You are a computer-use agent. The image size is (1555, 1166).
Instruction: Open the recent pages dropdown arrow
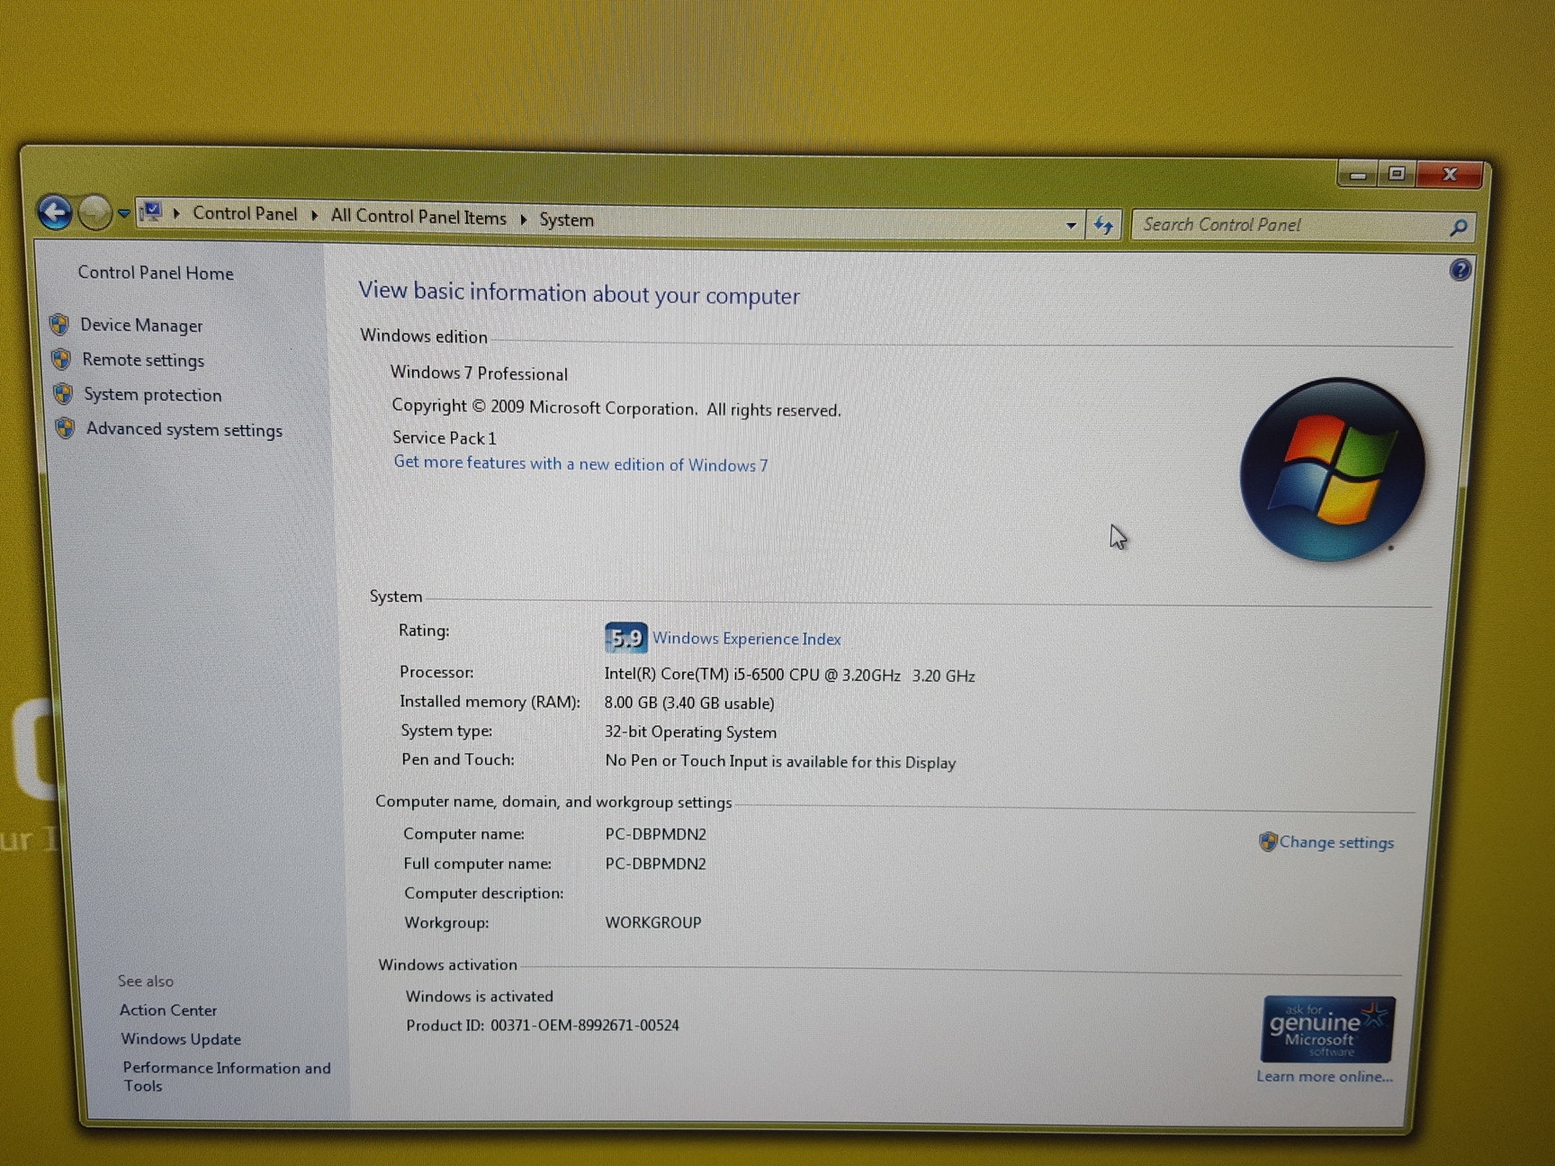click(124, 214)
